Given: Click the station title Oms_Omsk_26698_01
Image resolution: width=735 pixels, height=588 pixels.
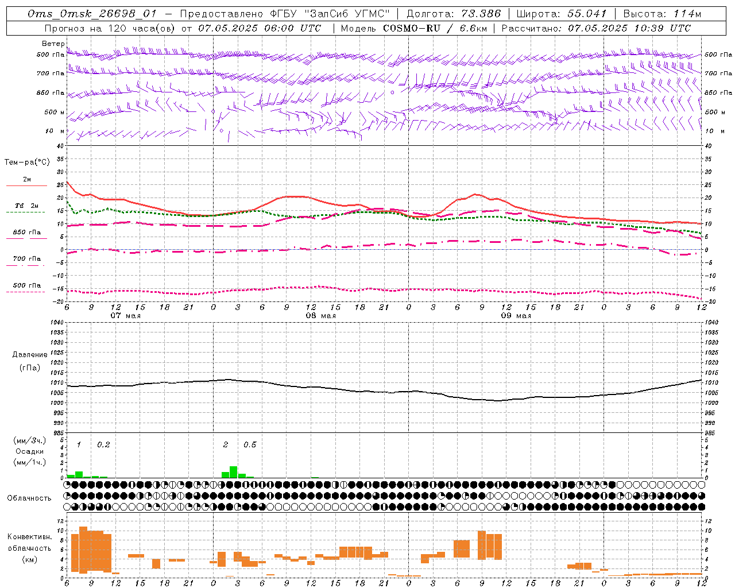Looking at the screenshot, I should [x=92, y=14].
